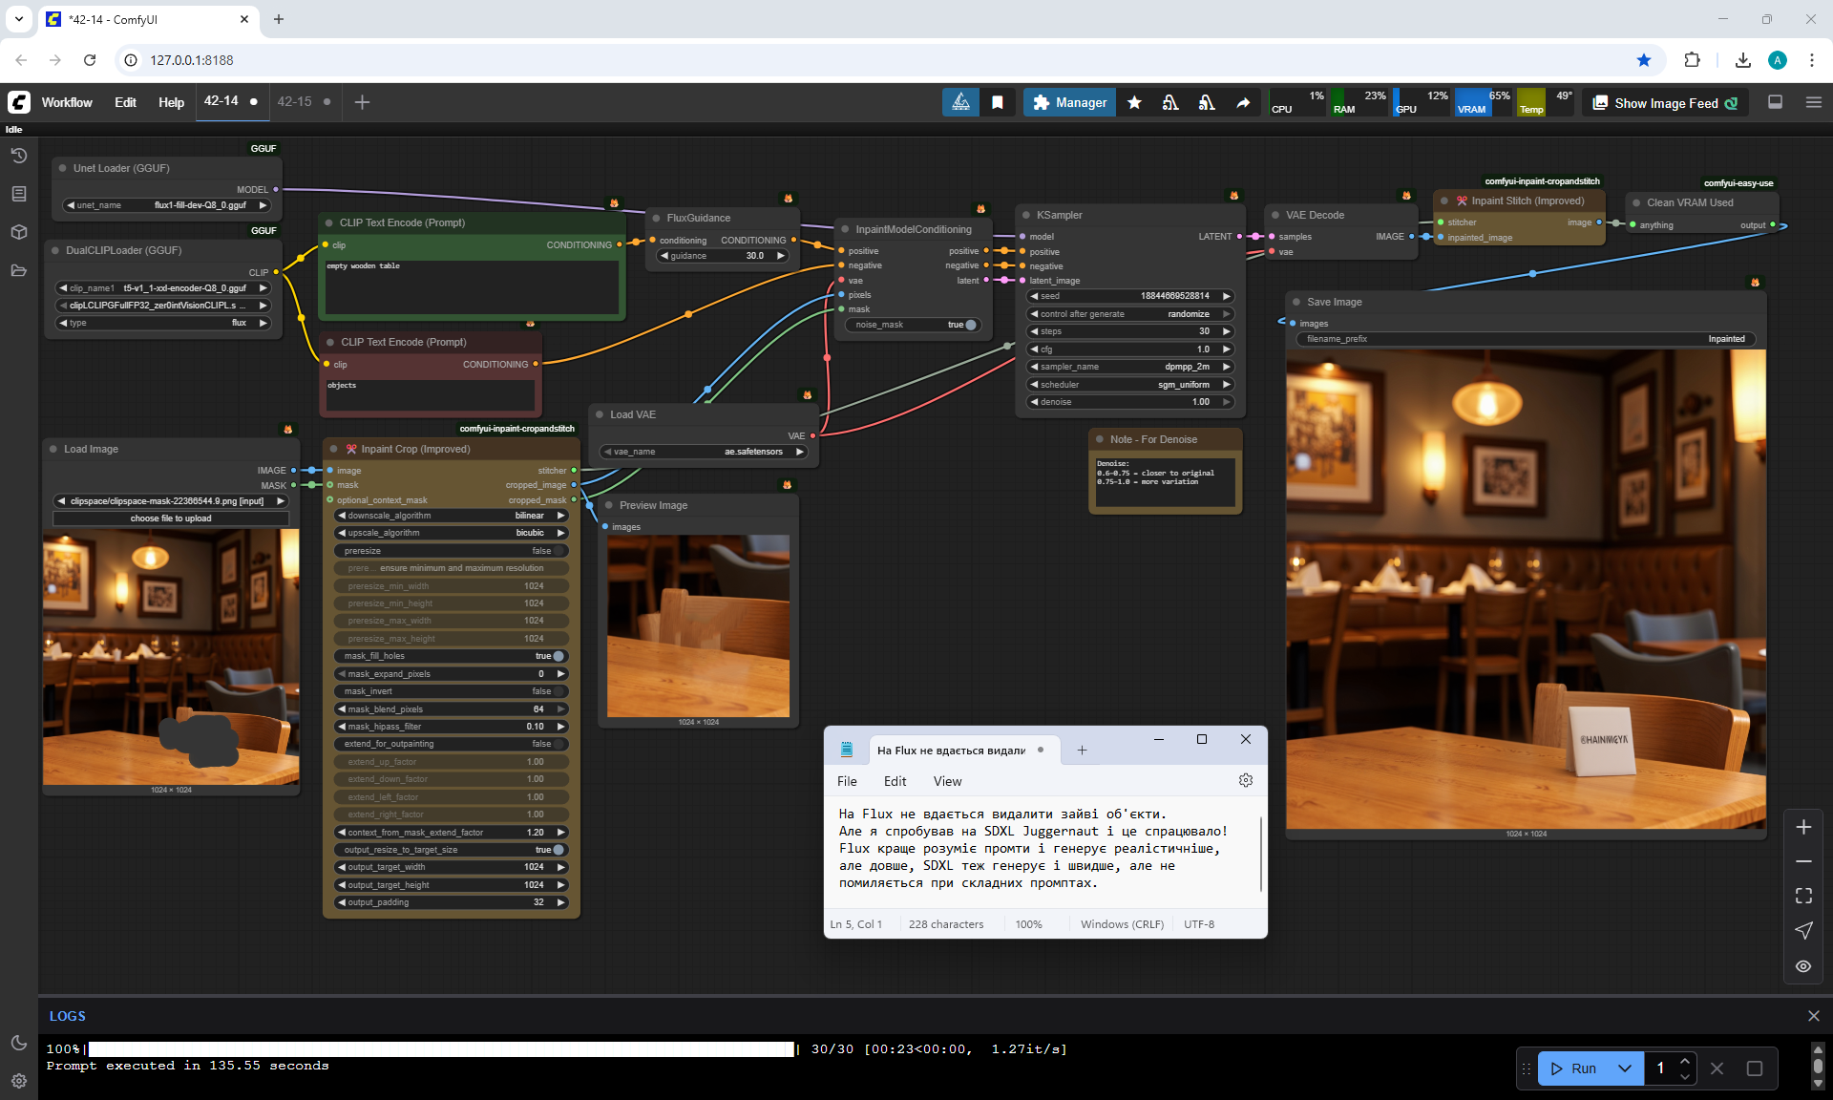
Task: Open the model library cube icon
Action: point(18,232)
